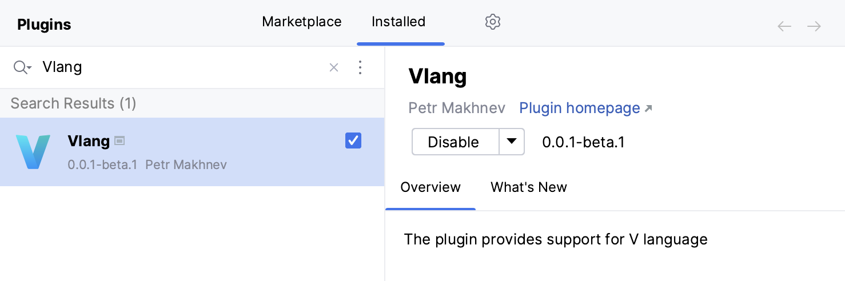Select the Overview tab
The height and width of the screenshot is (281, 845).
(x=431, y=187)
